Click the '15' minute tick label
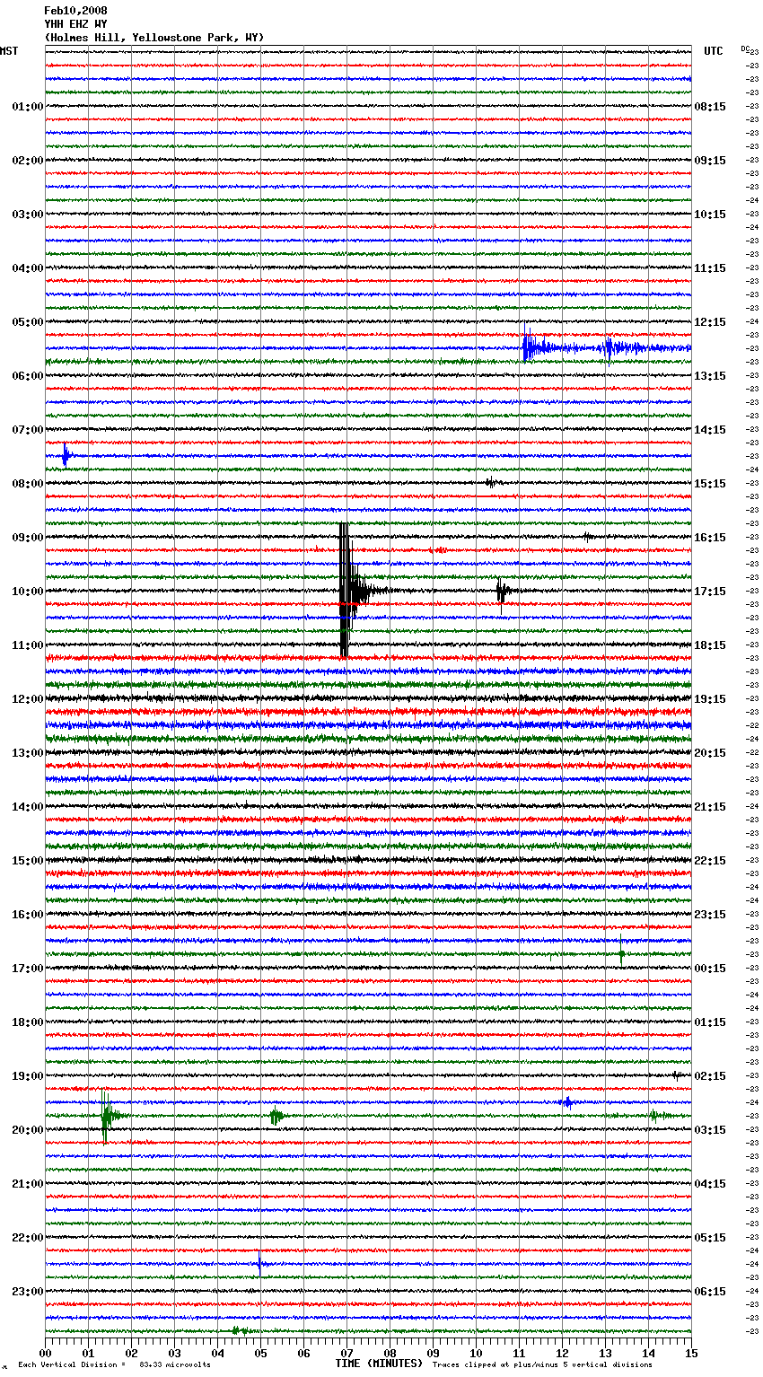 691,1353
